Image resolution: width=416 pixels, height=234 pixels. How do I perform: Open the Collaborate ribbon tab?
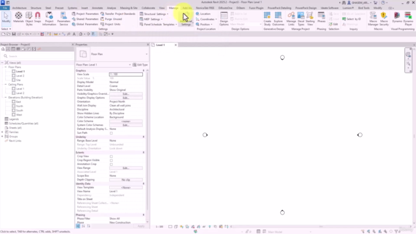point(148,8)
